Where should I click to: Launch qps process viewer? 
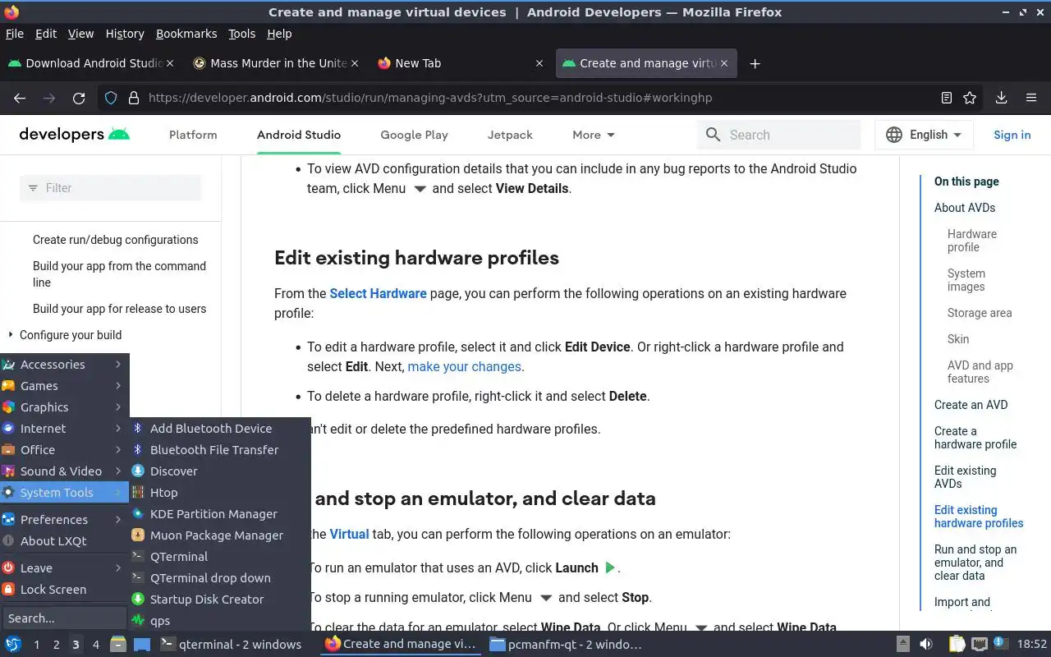pos(220,621)
